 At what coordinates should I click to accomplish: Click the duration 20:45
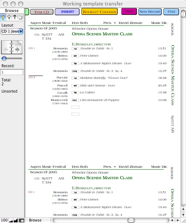(162, 86)
